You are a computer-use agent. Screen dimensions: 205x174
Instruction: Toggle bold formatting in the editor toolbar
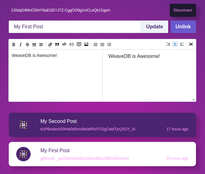pyautogui.click(x=14, y=45)
